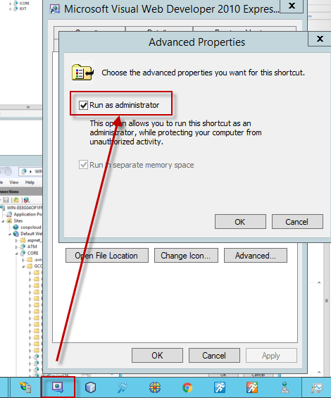Click the greyed Apply button

[x=271, y=355]
